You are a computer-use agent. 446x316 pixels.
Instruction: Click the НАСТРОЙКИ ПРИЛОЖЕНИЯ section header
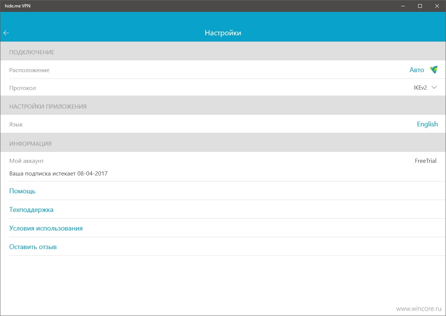coord(48,106)
